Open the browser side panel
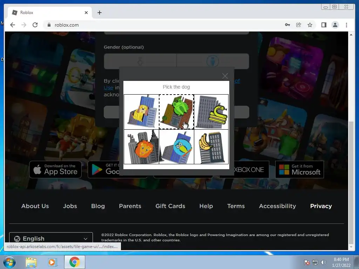The width and height of the screenshot is (359, 269). pyautogui.click(x=324, y=25)
